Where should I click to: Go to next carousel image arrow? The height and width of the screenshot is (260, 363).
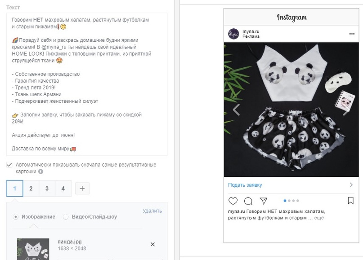(x=346, y=109)
